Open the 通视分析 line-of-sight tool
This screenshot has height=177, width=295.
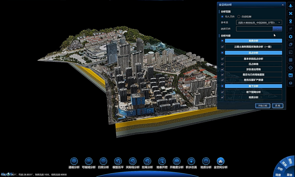tap(74, 161)
